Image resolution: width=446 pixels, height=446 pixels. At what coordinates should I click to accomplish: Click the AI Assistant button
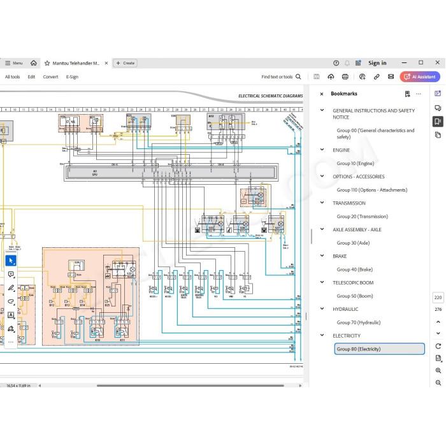tap(420, 77)
